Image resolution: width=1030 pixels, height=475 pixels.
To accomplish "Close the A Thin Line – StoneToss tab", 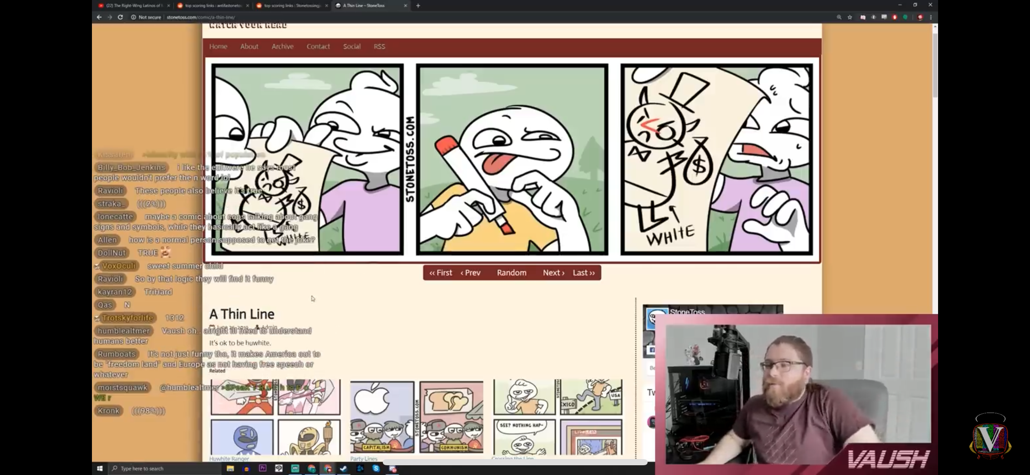I will click(x=405, y=6).
